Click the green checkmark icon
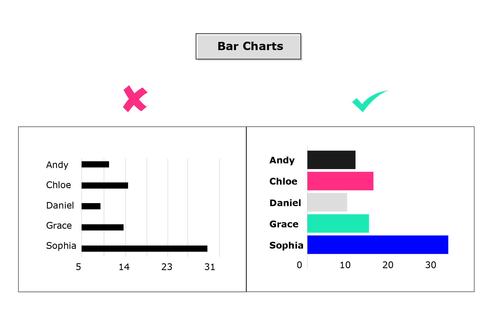Screen dimensions: 491x327 (x=368, y=100)
